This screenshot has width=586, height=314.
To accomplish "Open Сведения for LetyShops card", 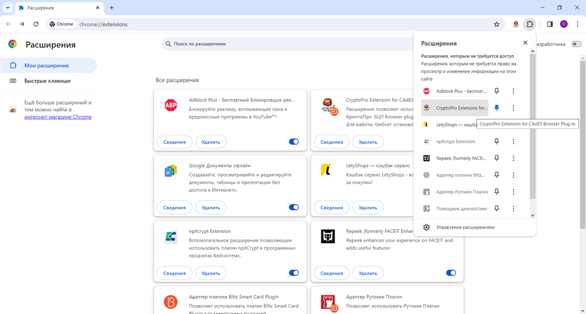I will (x=332, y=208).
